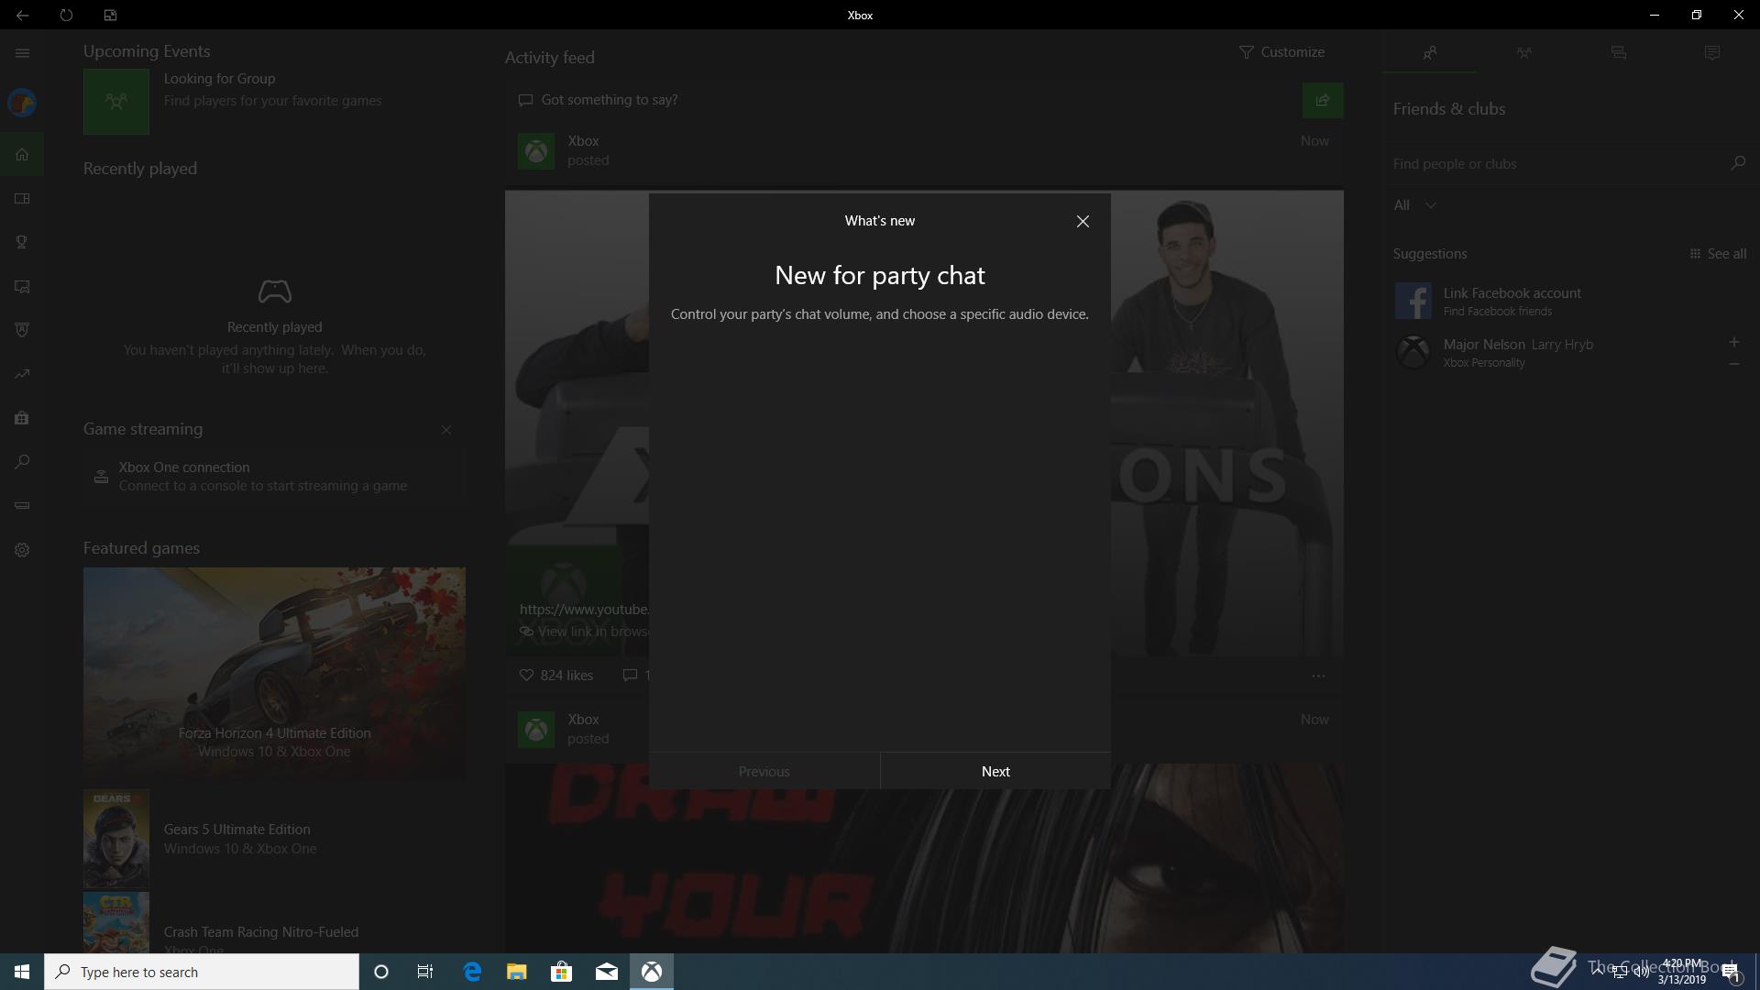Close the What's new dialog
The height and width of the screenshot is (990, 1760).
click(x=1083, y=222)
